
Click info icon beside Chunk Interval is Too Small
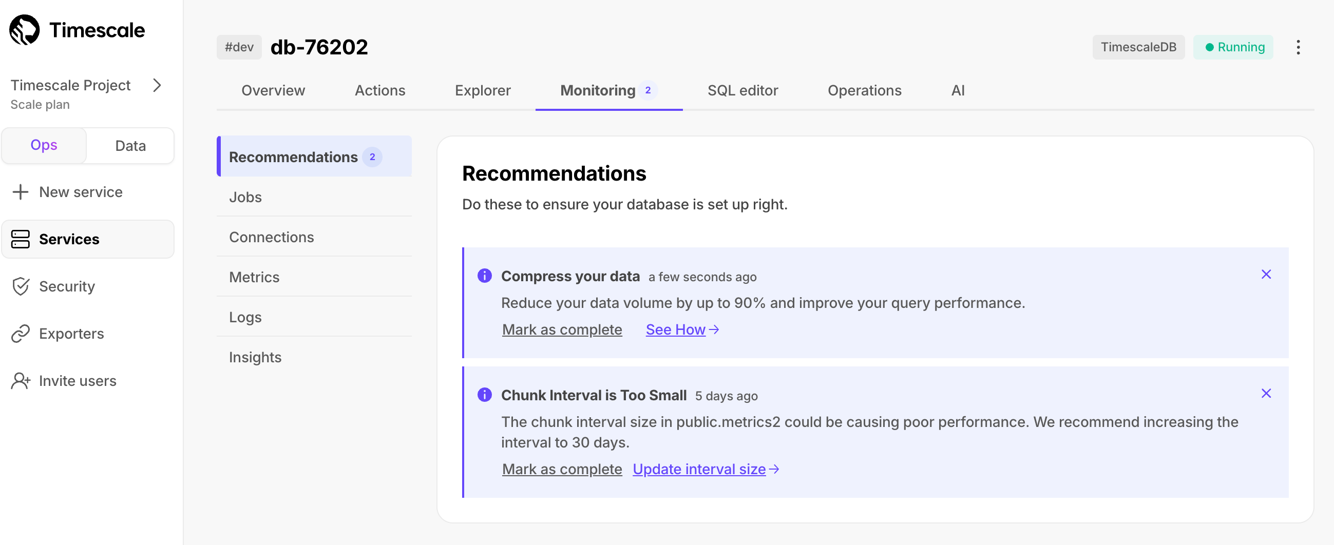[484, 395]
